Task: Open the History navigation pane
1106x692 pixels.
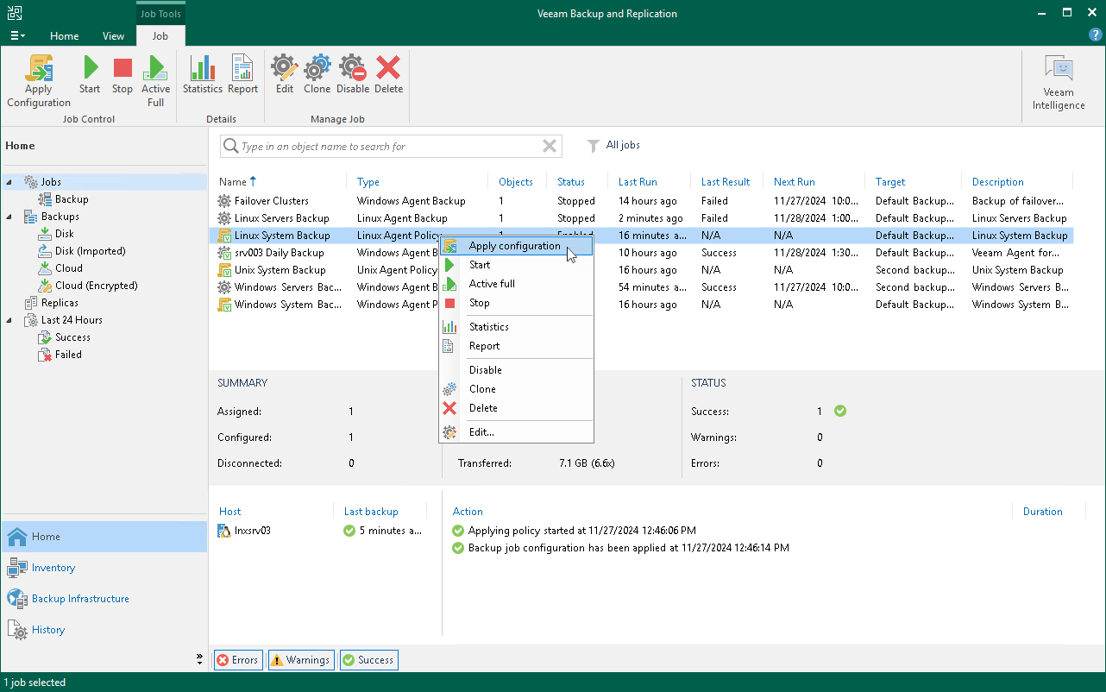Action: point(104,630)
